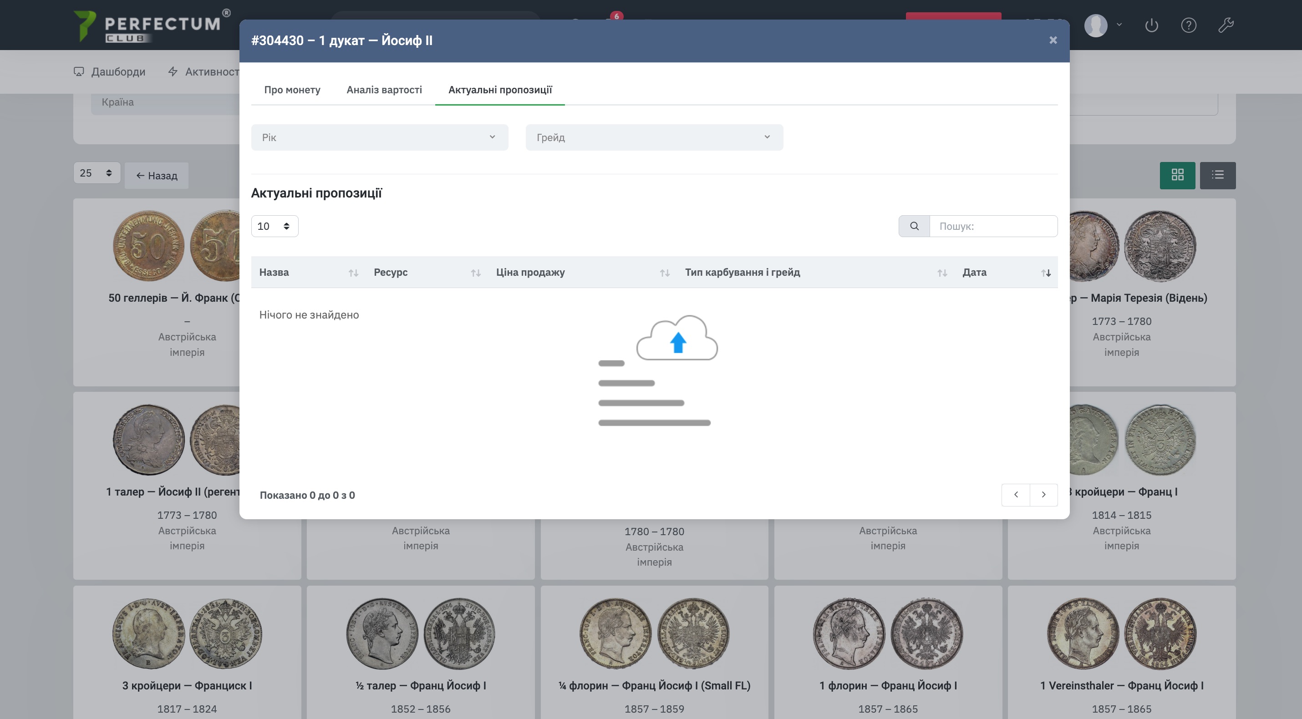
Task: Click the search magnifier icon in modal
Action: 914,226
